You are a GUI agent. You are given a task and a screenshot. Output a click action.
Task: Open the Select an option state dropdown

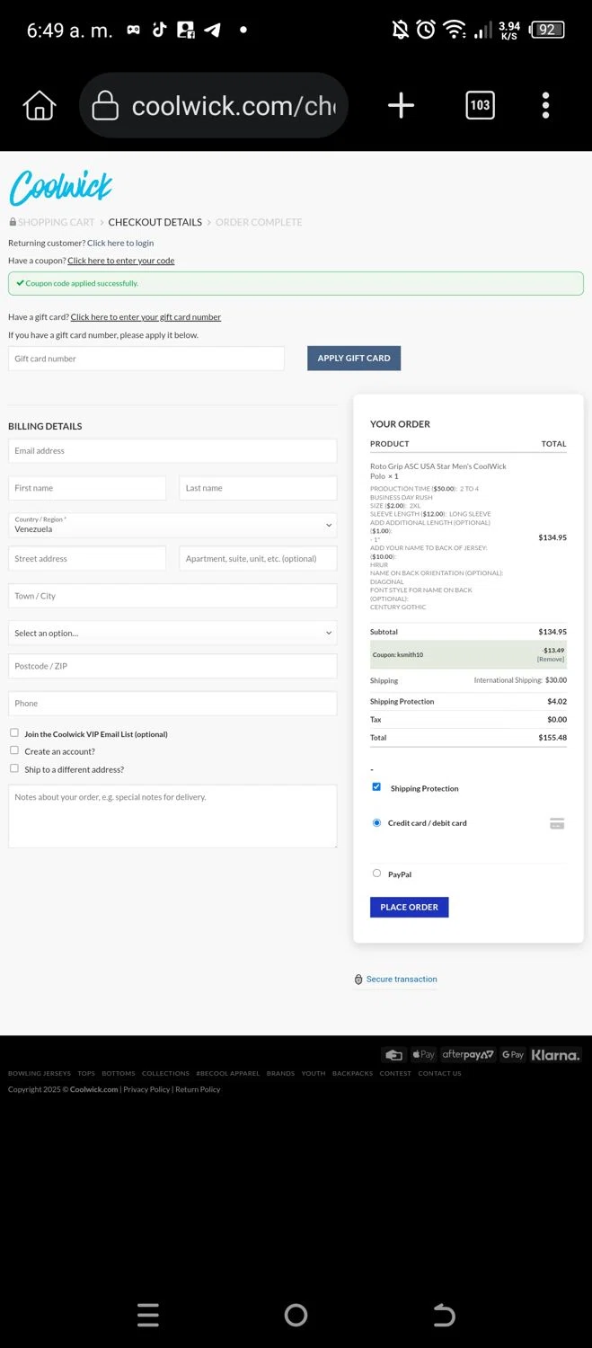point(172,633)
